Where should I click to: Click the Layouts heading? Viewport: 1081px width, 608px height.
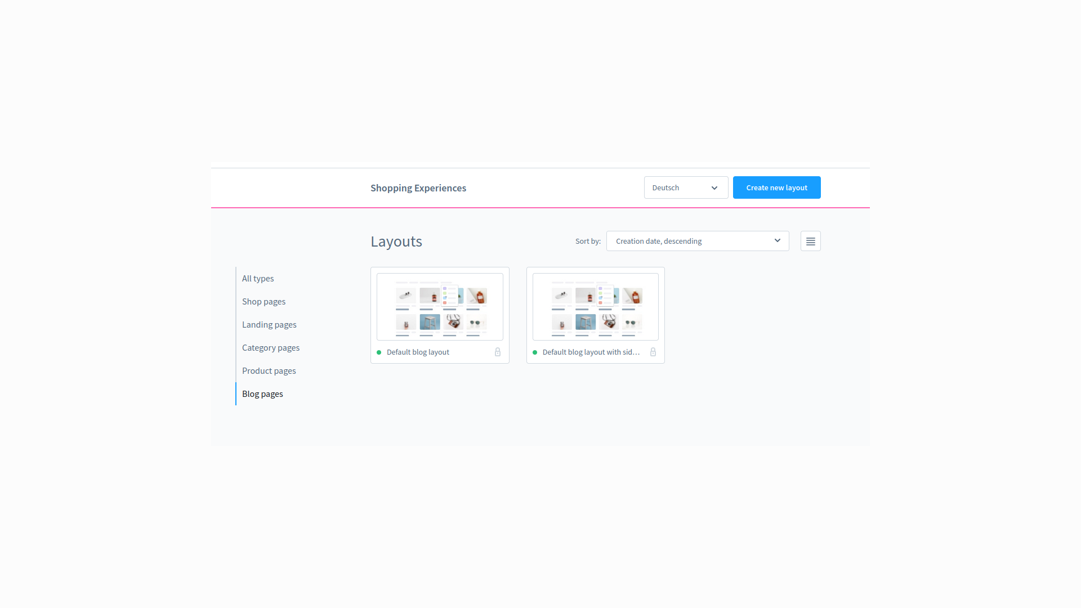coord(396,241)
